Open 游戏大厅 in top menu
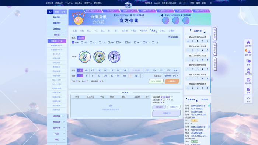The image size is (258, 145). pyautogui.click(x=59, y=3)
